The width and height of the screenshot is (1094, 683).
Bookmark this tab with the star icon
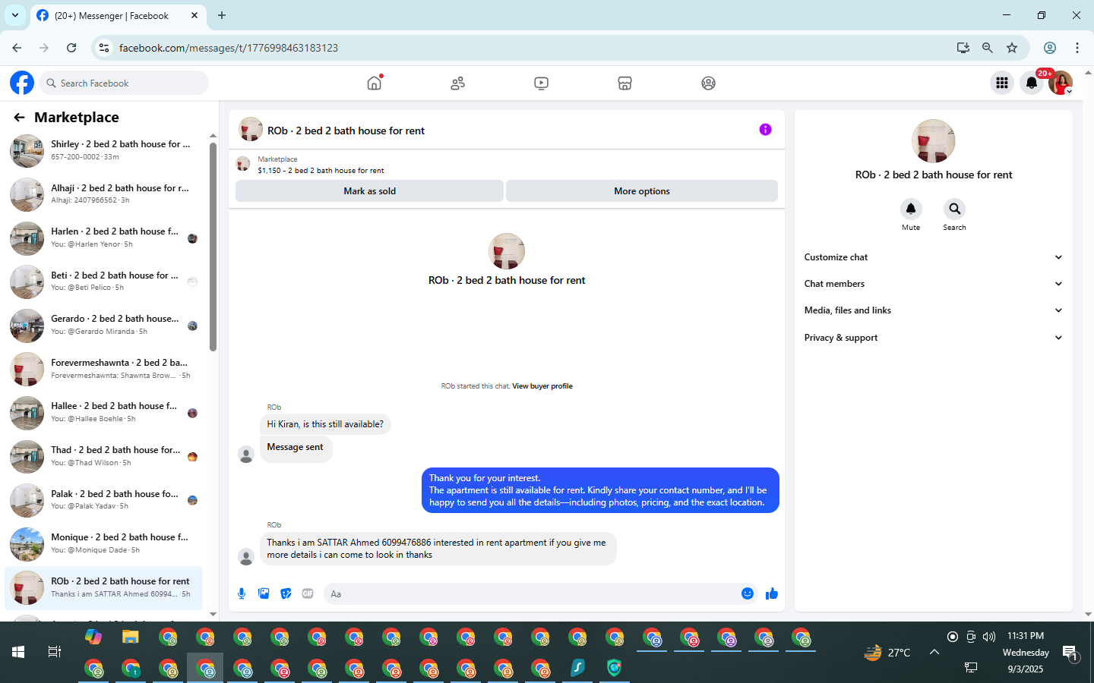(x=1012, y=48)
